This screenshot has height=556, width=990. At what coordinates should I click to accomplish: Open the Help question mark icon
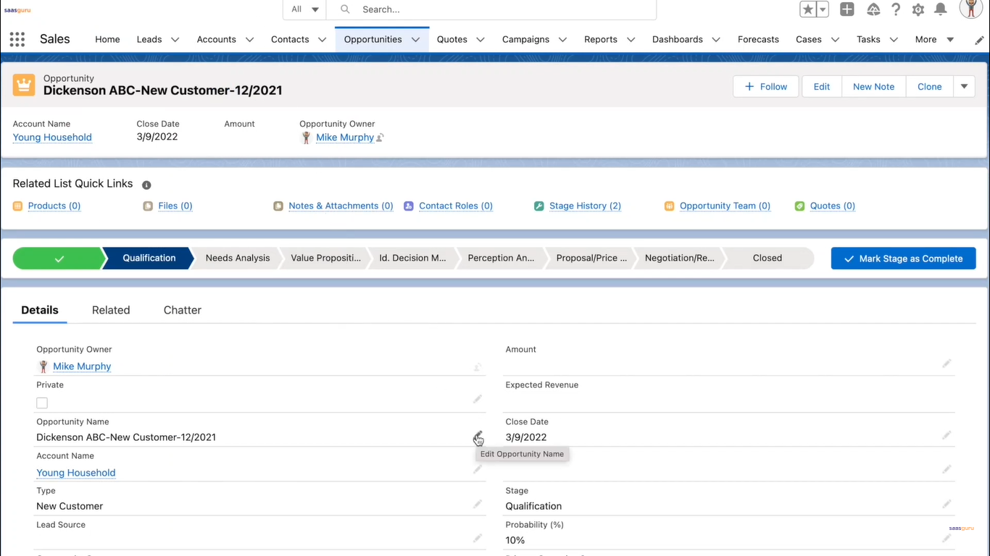[896, 9]
